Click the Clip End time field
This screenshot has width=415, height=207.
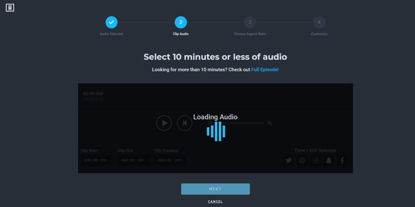[133, 160]
